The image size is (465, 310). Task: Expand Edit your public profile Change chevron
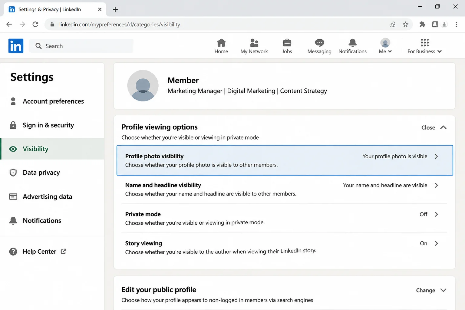pos(443,290)
